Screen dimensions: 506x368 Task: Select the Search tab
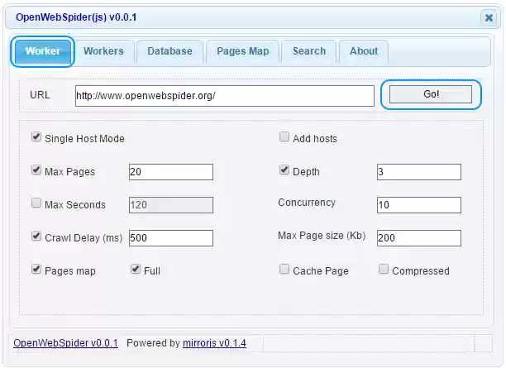(x=308, y=51)
